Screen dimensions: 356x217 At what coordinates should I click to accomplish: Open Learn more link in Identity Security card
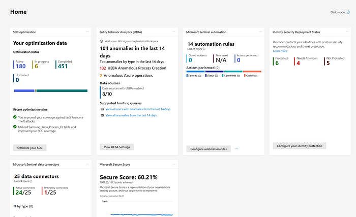click(280, 51)
